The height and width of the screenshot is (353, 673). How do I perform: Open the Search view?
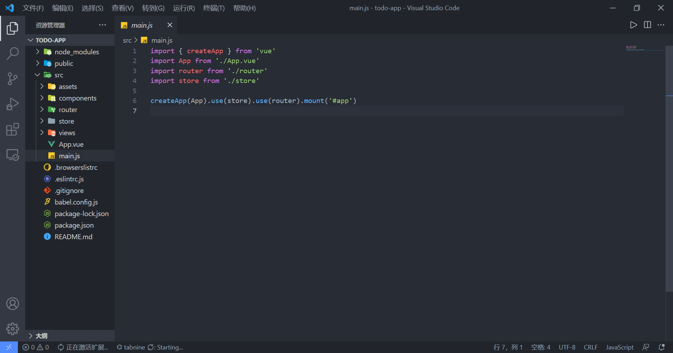click(13, 54)
